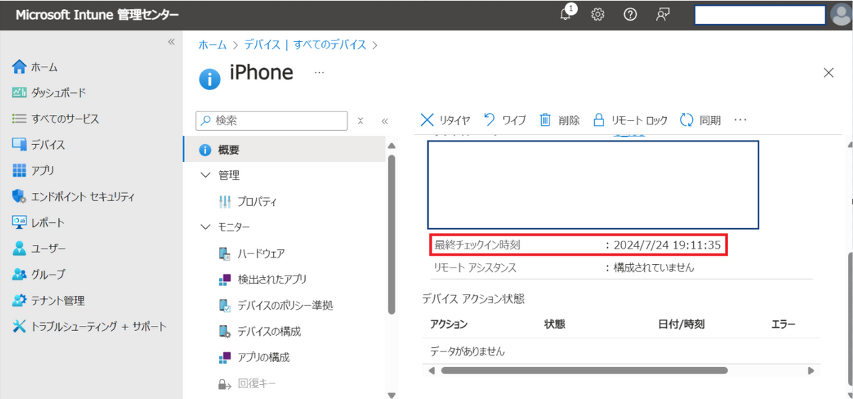853x399 pixels.
Task: Open 検出されたアプリ in the menu
Action: (x=262, y=279)
